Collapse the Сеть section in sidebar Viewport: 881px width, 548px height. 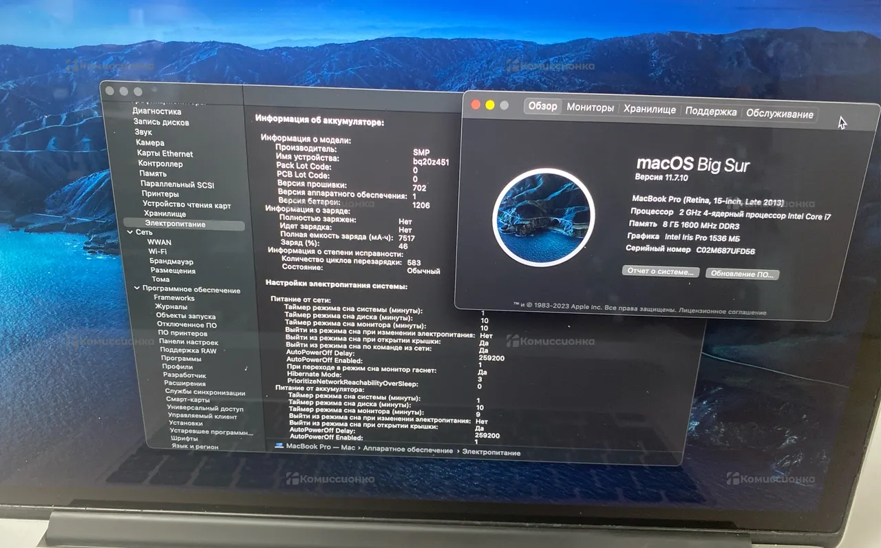129,233
